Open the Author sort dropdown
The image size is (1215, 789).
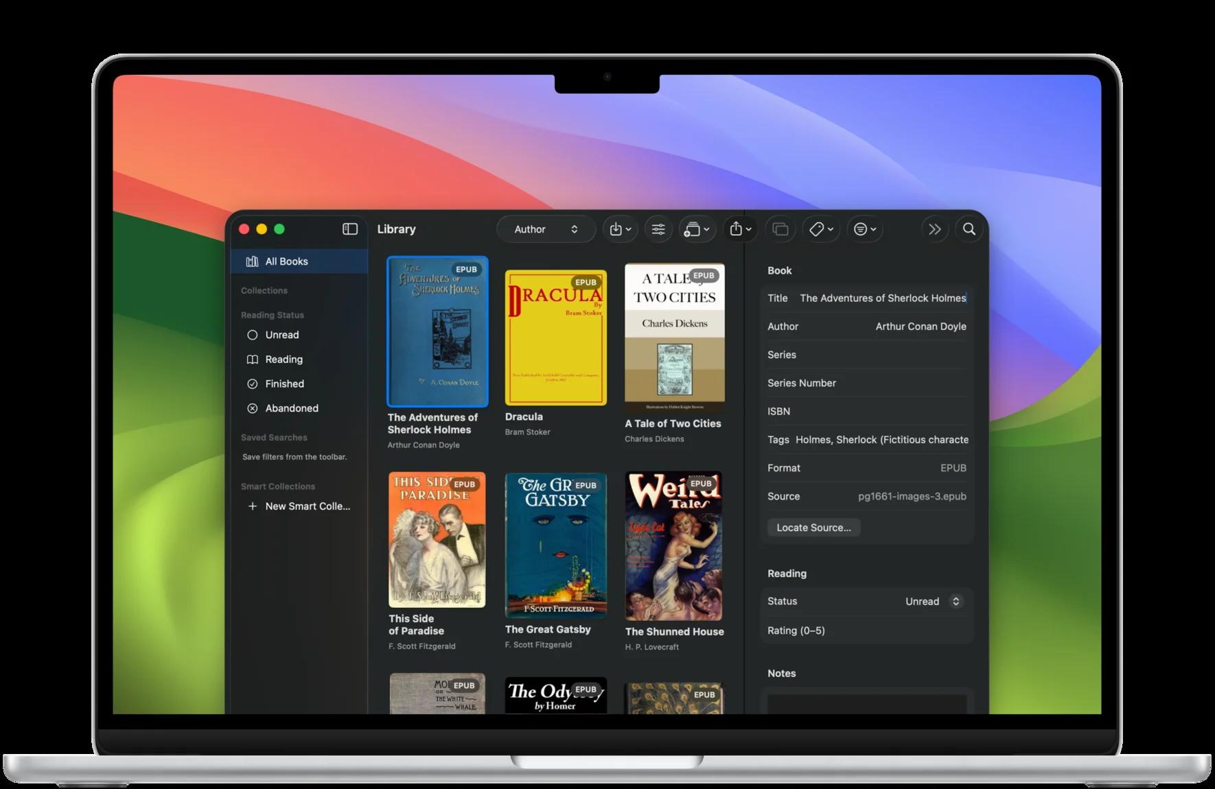pos(546,229)
